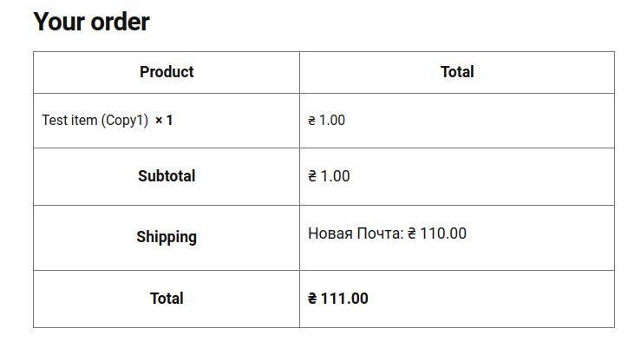628x355 pixels.
Task: Select the bold Total label in bottom row
Action: pyautogui.click(x=167, y=299)
